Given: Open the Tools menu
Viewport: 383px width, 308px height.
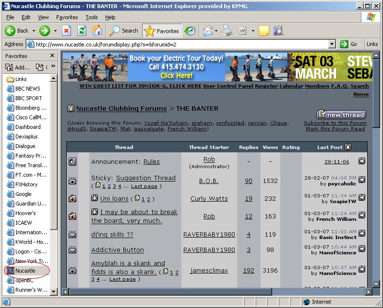Looking at the screenshot, I should (91, 17).
